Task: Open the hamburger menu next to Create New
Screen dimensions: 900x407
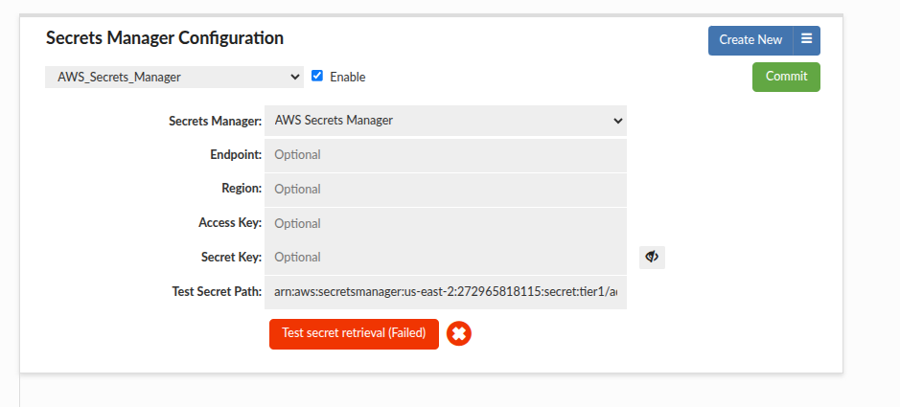Action: 806,40
